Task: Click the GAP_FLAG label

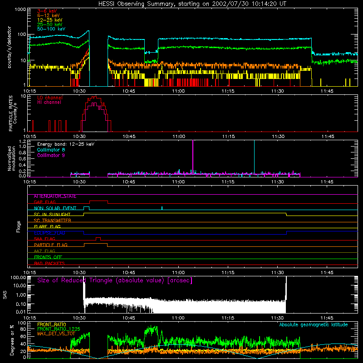Action: pyautogui.click(x=44, y=202)
